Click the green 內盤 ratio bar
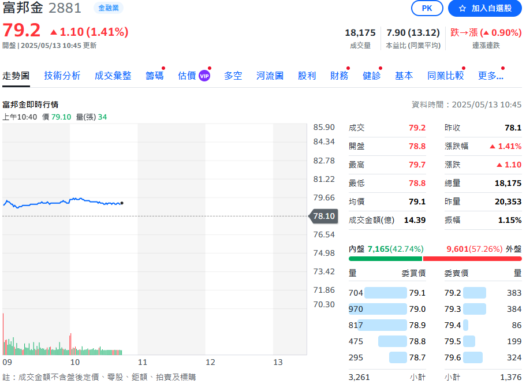Viewport: 526px width, 384px height. click(x=385, y=259)
